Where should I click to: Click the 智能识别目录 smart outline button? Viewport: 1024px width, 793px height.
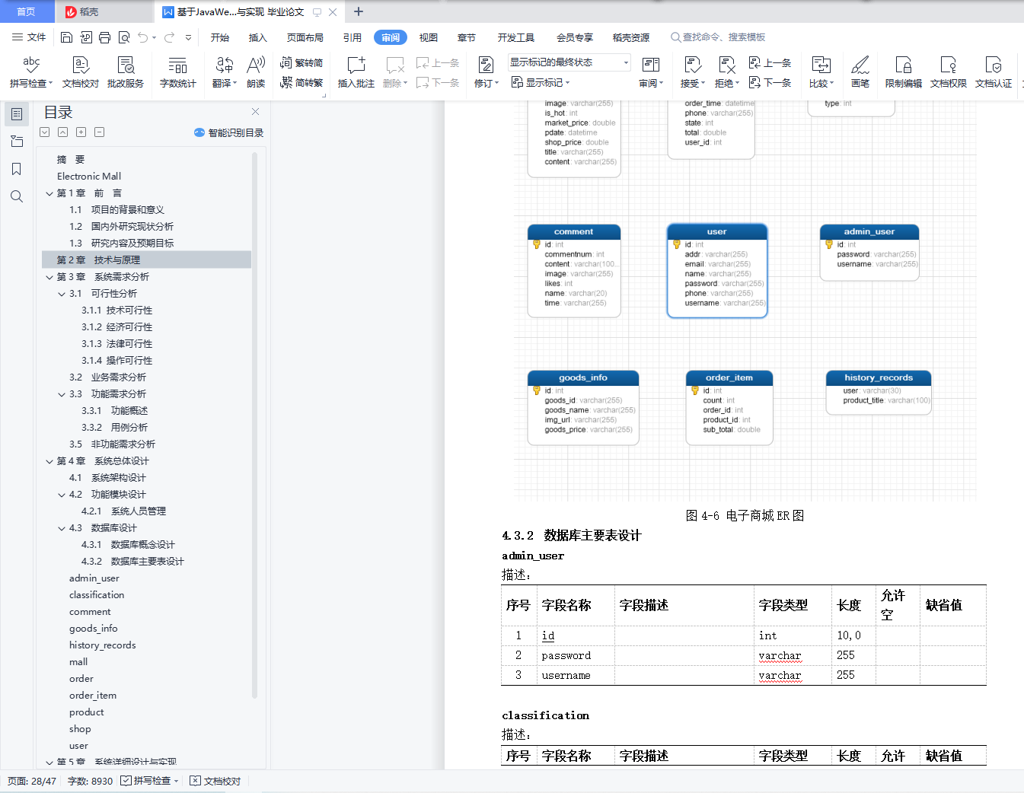click(x=228, y=132)
